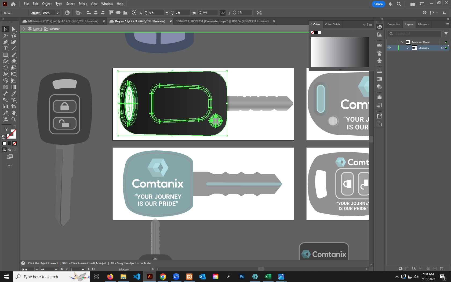Open the Color Guide tab
This screenshot has height=282, width=451.
[332, 24]
